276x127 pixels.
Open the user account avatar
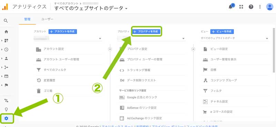(270, 7)
